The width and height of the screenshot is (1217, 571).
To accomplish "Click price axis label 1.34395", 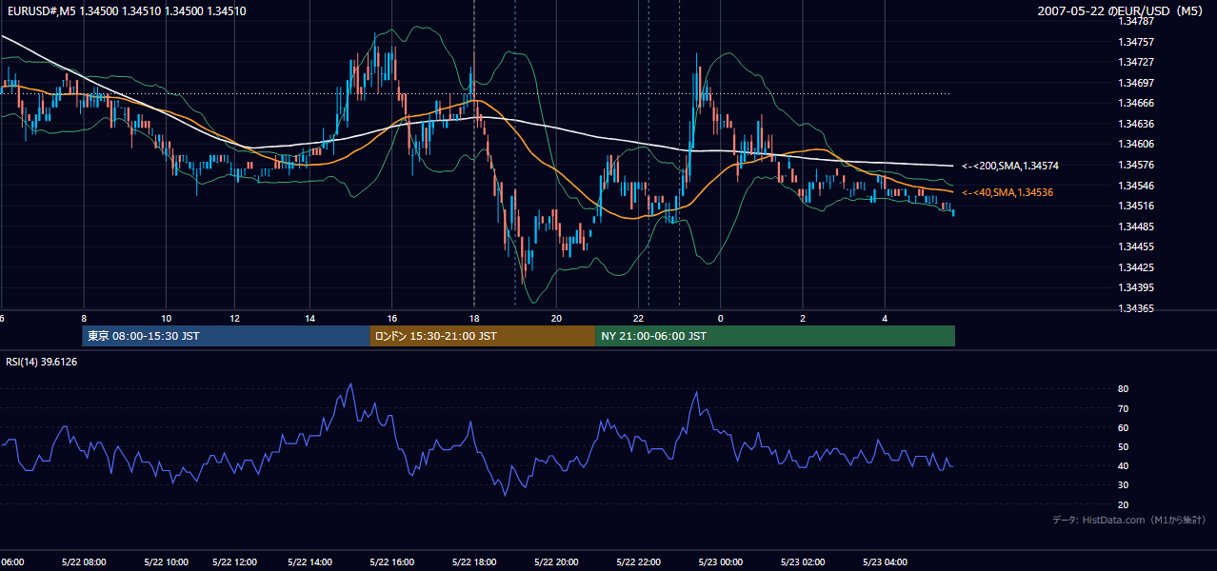I will click(x=1137, y=287).
